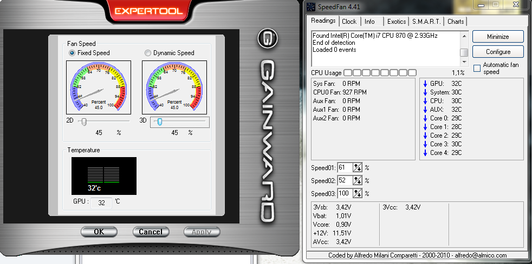Click the Apply button in Expertool

coord(202,232)
